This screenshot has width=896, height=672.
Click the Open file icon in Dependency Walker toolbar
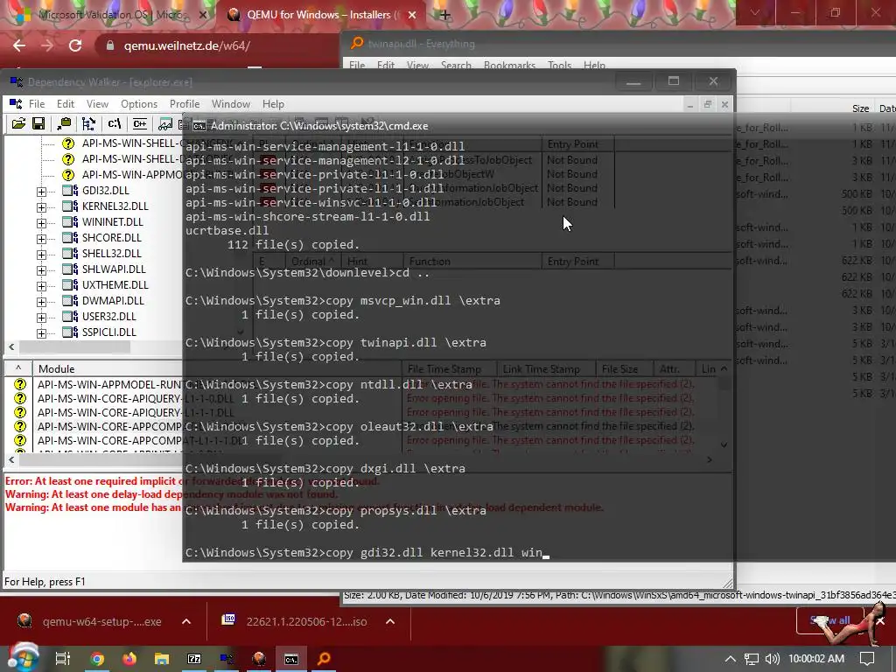click(18, 123)
